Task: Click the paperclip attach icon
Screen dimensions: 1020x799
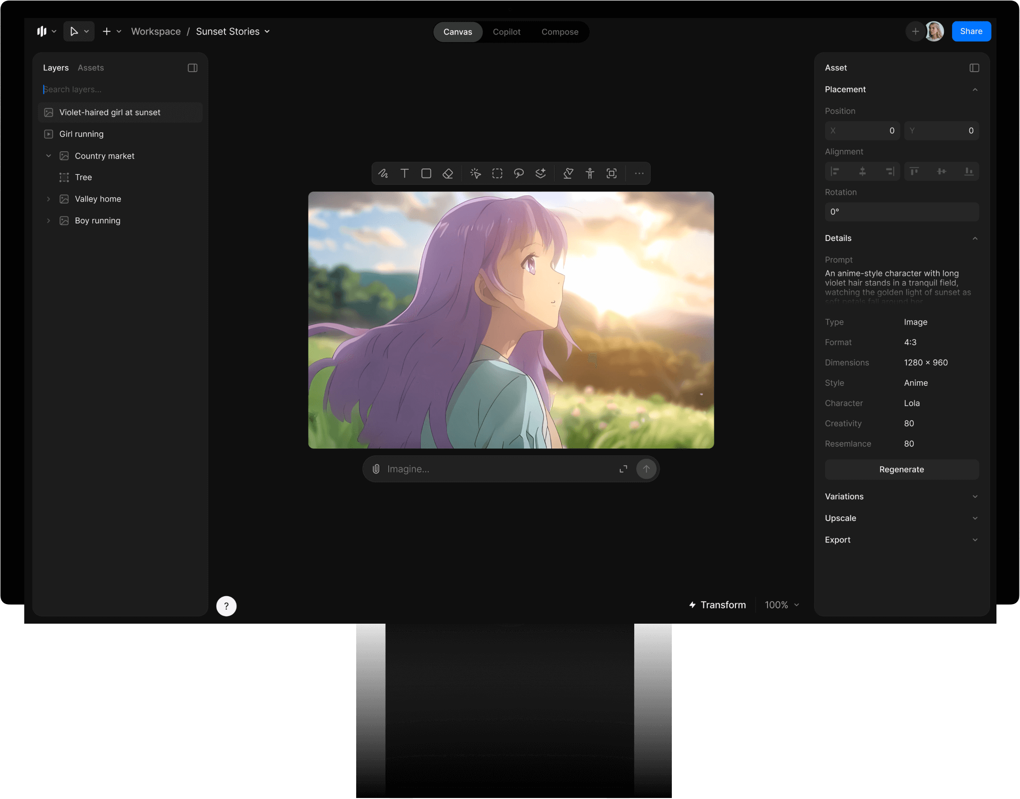Action: point(376,469)
